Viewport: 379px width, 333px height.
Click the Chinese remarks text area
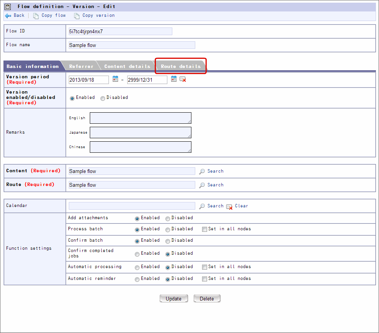(x=141, y=147)
